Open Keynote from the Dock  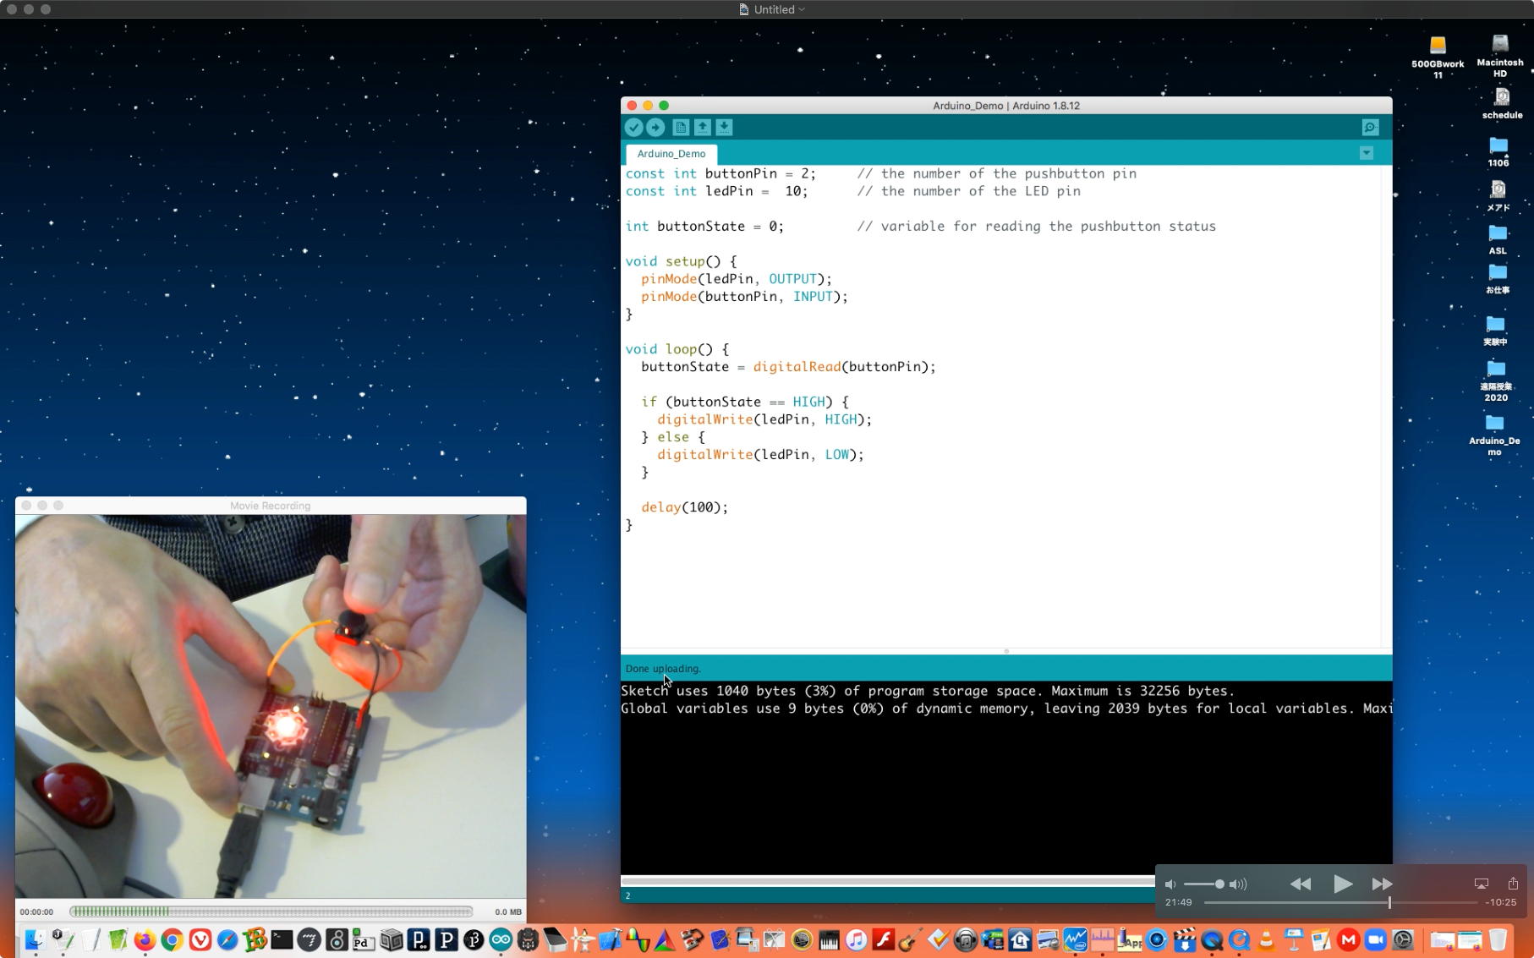tap(1293, 939)
